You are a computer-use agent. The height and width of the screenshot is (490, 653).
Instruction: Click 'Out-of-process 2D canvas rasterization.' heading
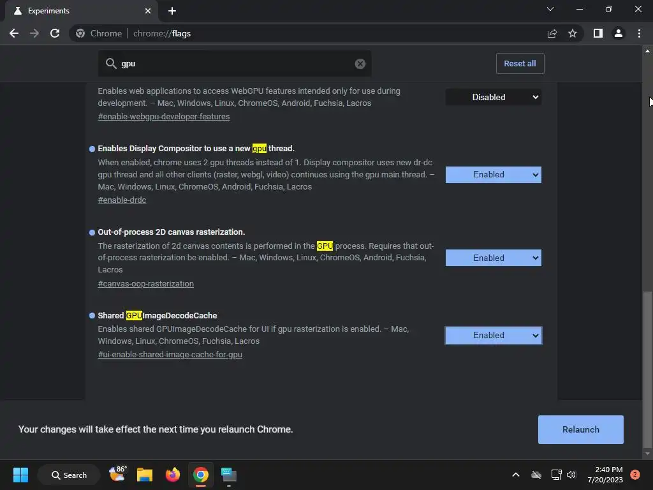pos(171,232)
